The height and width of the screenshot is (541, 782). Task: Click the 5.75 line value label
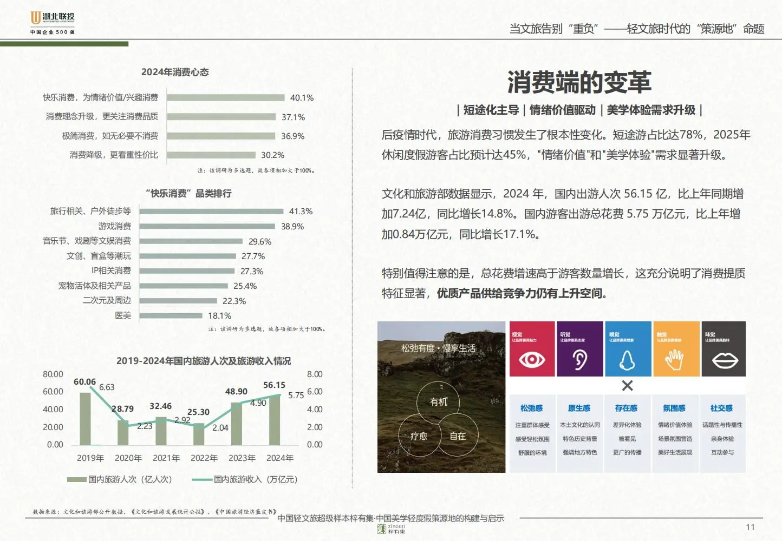(x=296, y=395)
